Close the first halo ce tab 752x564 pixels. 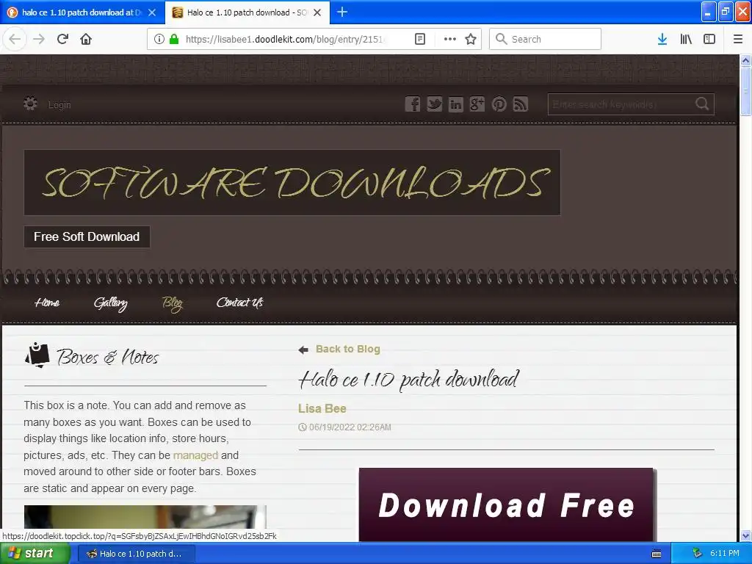click(x=152, y=12)
